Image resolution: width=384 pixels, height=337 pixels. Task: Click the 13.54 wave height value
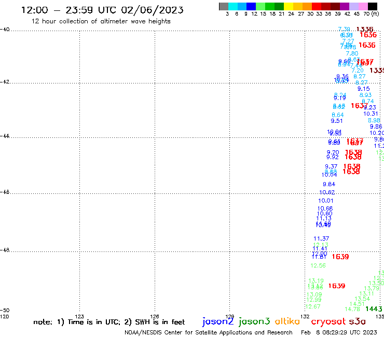point(362,299)
